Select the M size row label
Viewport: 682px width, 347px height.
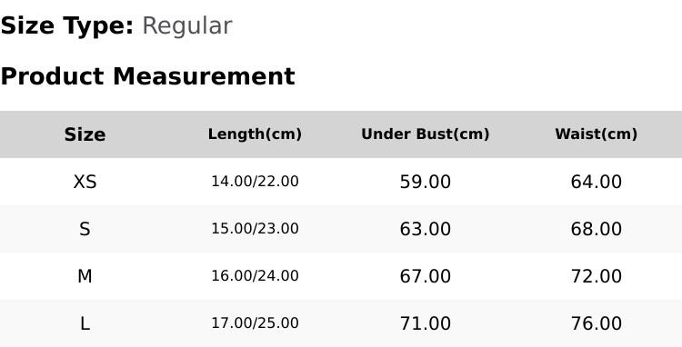click(x=85, y=276)
